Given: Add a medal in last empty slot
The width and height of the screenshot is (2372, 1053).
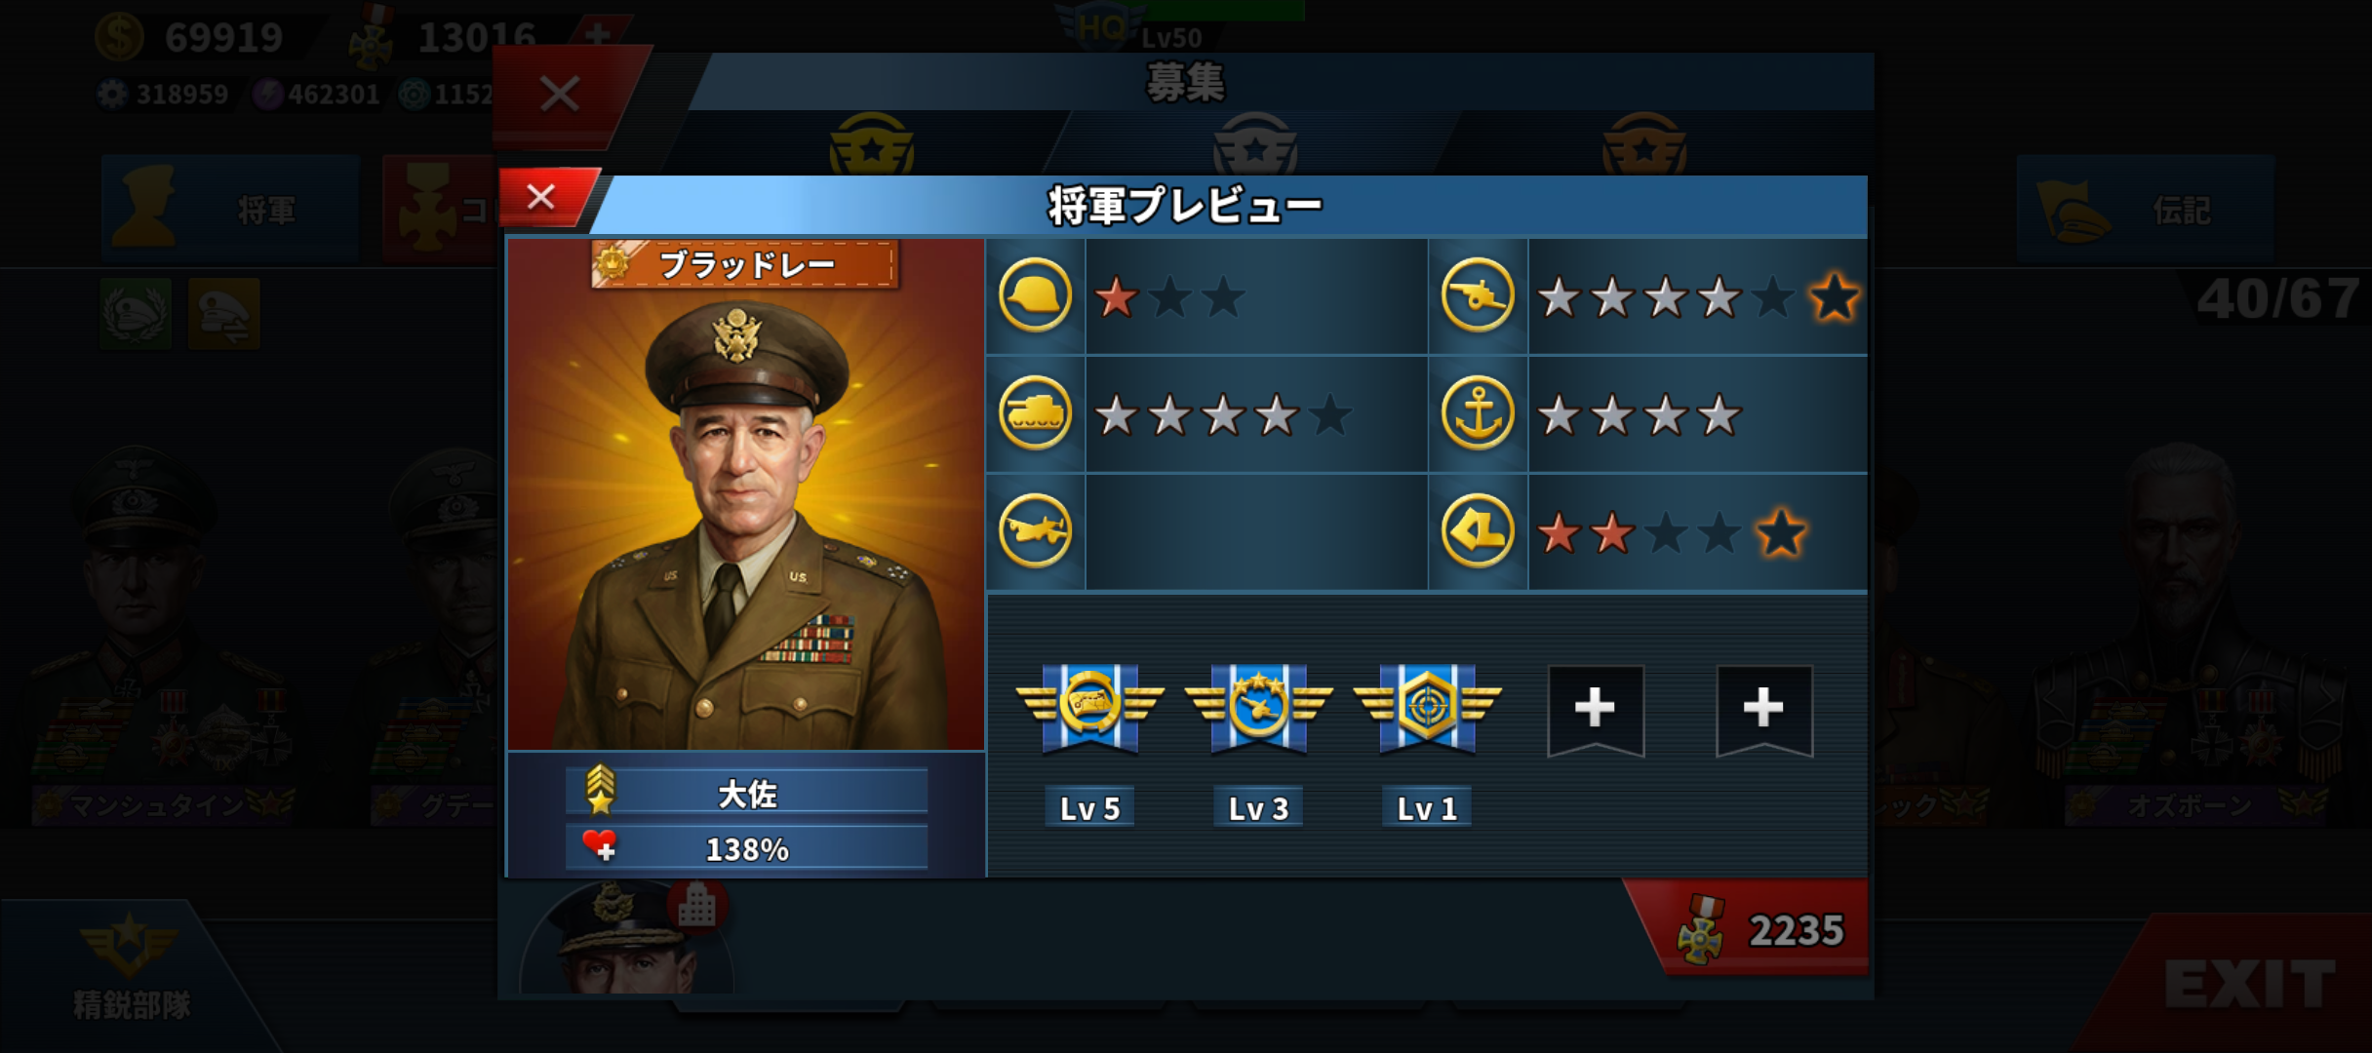Looking at the screenshot, I should 1764,710.
